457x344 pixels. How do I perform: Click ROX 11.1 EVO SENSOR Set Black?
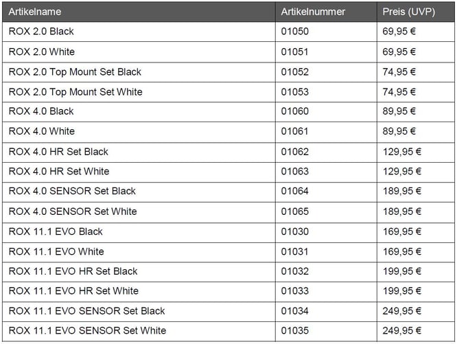86,311
